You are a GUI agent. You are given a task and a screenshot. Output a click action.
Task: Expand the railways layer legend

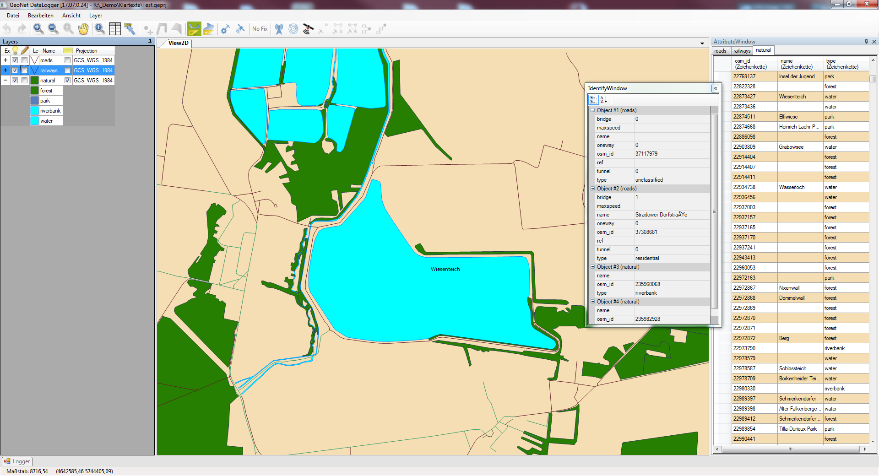click(x=5, y=70)
